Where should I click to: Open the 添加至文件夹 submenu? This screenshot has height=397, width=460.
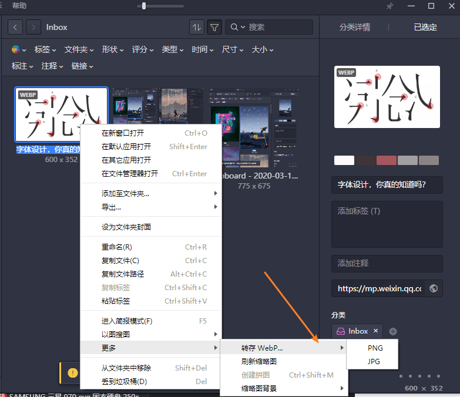coord(151,194)
